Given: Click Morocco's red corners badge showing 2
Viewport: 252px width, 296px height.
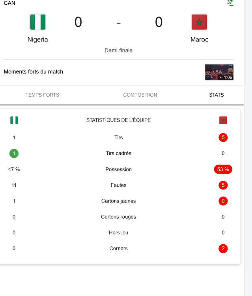Looking at the screenshot, I should point(223,249).
